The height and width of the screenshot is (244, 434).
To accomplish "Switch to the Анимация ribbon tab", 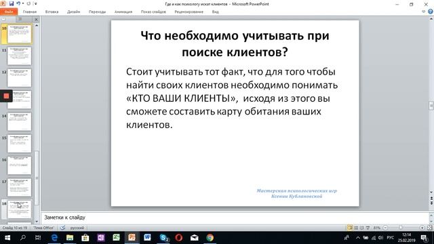I will [x=123, y=12].
